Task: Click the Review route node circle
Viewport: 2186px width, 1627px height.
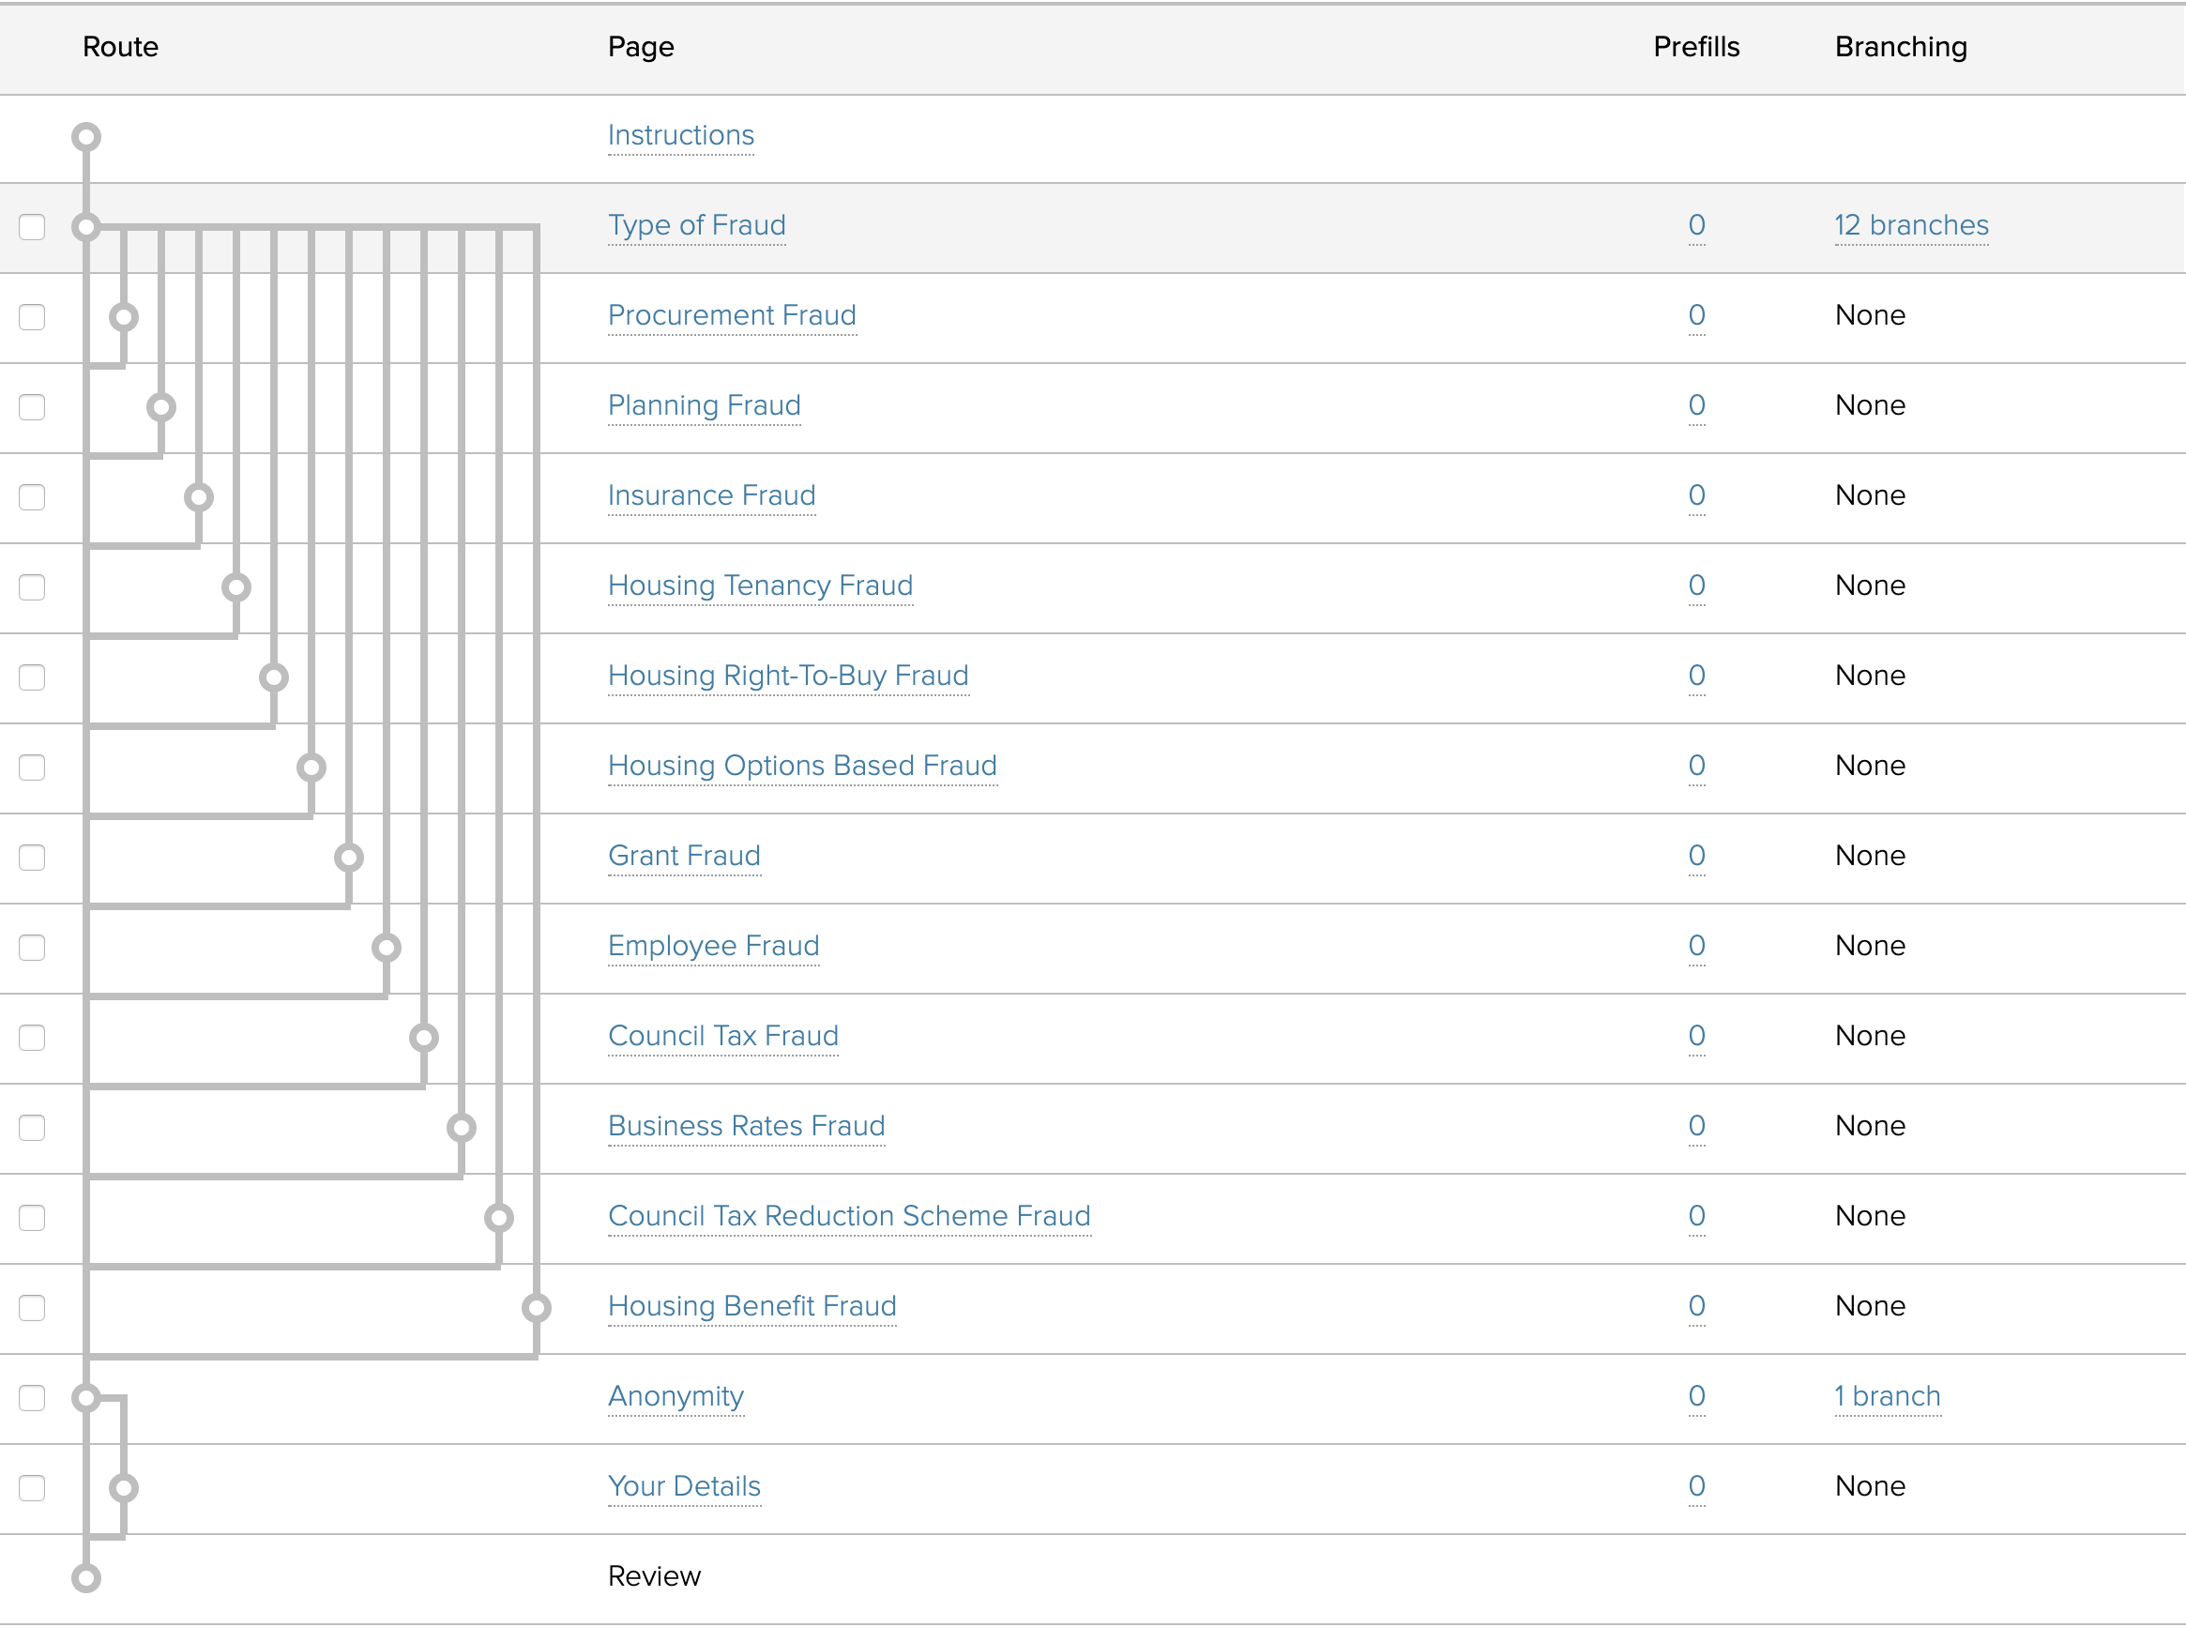Action: click(86, 1578)
